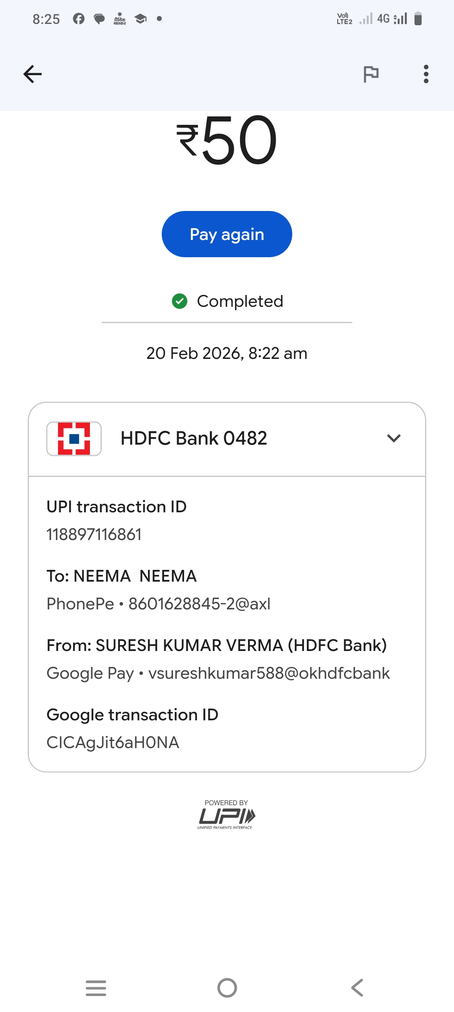The width and height of the screenshot is (454, 1012).
Task: Tap the UPI transaction ID number
Action: pyautogui.click(x=94, y=535)
